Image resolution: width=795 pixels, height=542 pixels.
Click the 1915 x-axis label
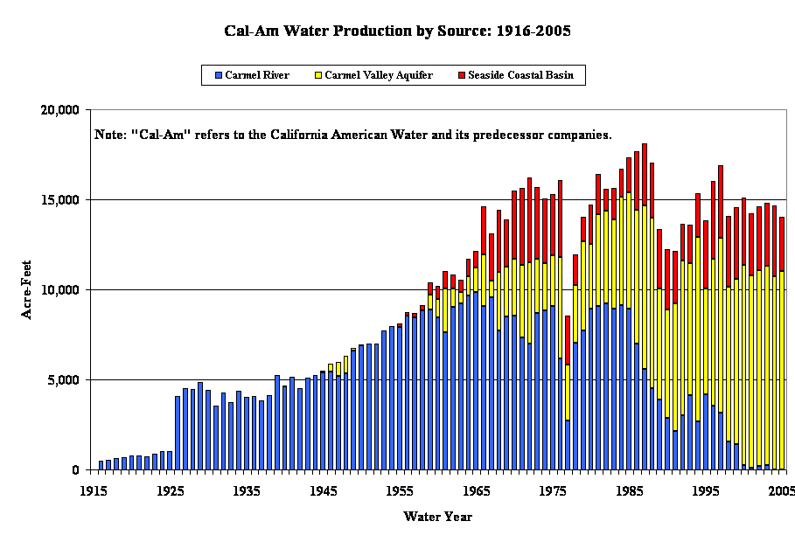click(x=94, y=490)
